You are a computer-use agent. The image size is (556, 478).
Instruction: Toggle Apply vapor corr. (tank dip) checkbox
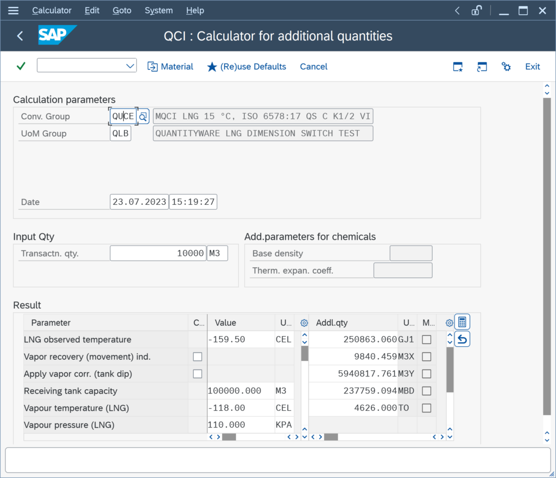198,373
